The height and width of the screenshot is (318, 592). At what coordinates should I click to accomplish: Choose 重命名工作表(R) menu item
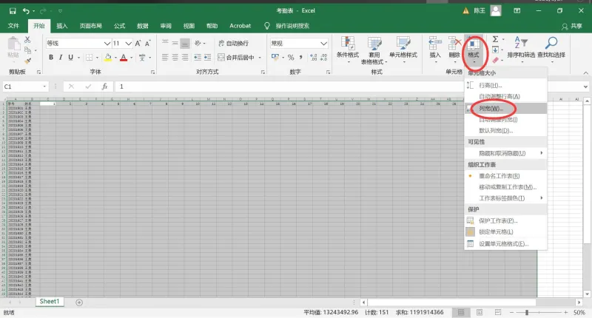(505, 176)
